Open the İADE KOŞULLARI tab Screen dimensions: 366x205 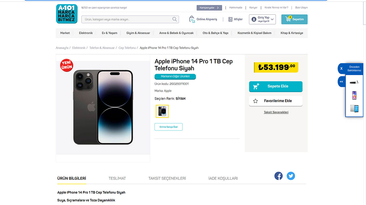click(223, 179)
